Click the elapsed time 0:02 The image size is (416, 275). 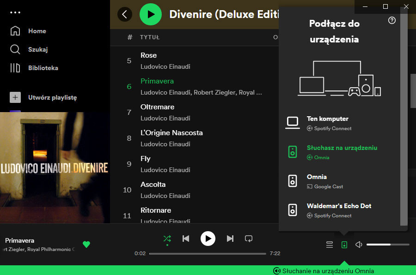click(140, 253)
